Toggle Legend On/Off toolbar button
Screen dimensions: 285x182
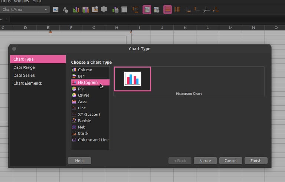(147, 9)
